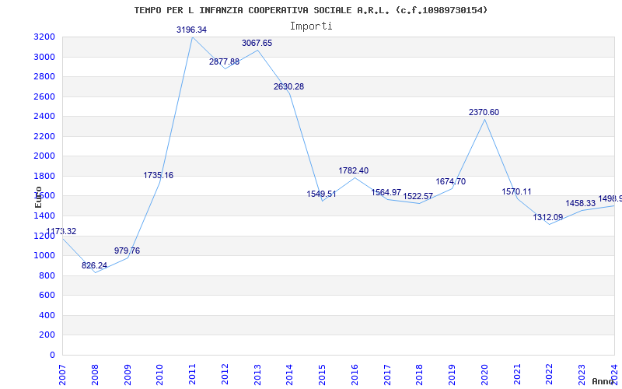
Task: Click y-axis value 400
Action: click(x=47, y=316)
